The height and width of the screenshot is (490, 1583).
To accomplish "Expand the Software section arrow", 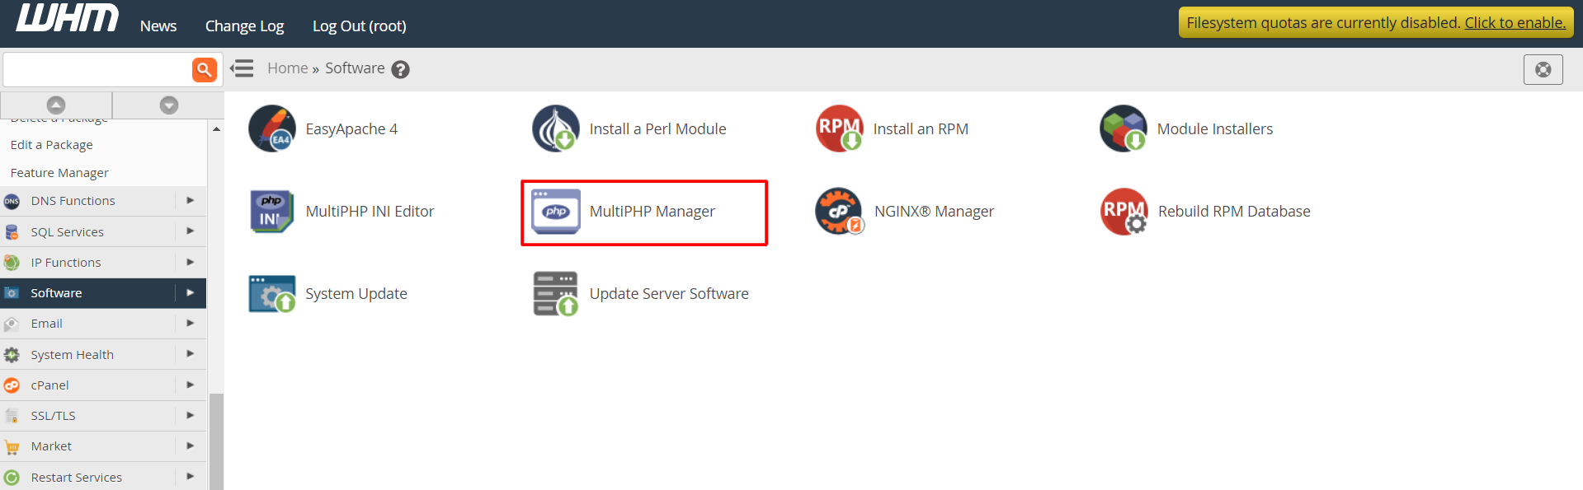I will pos(191,292).
